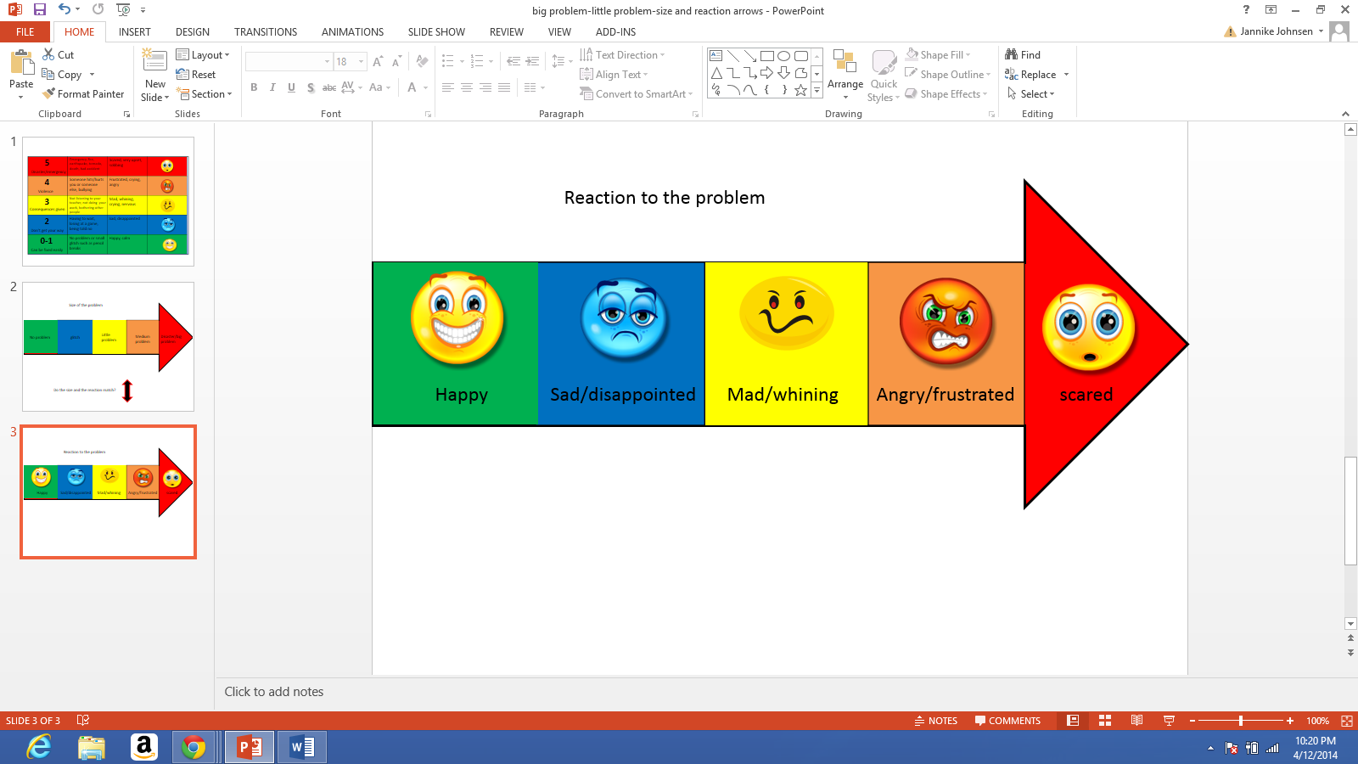Toggle italic formatting
Viewport: 1358px width, 764px height.
click(272, 87)
